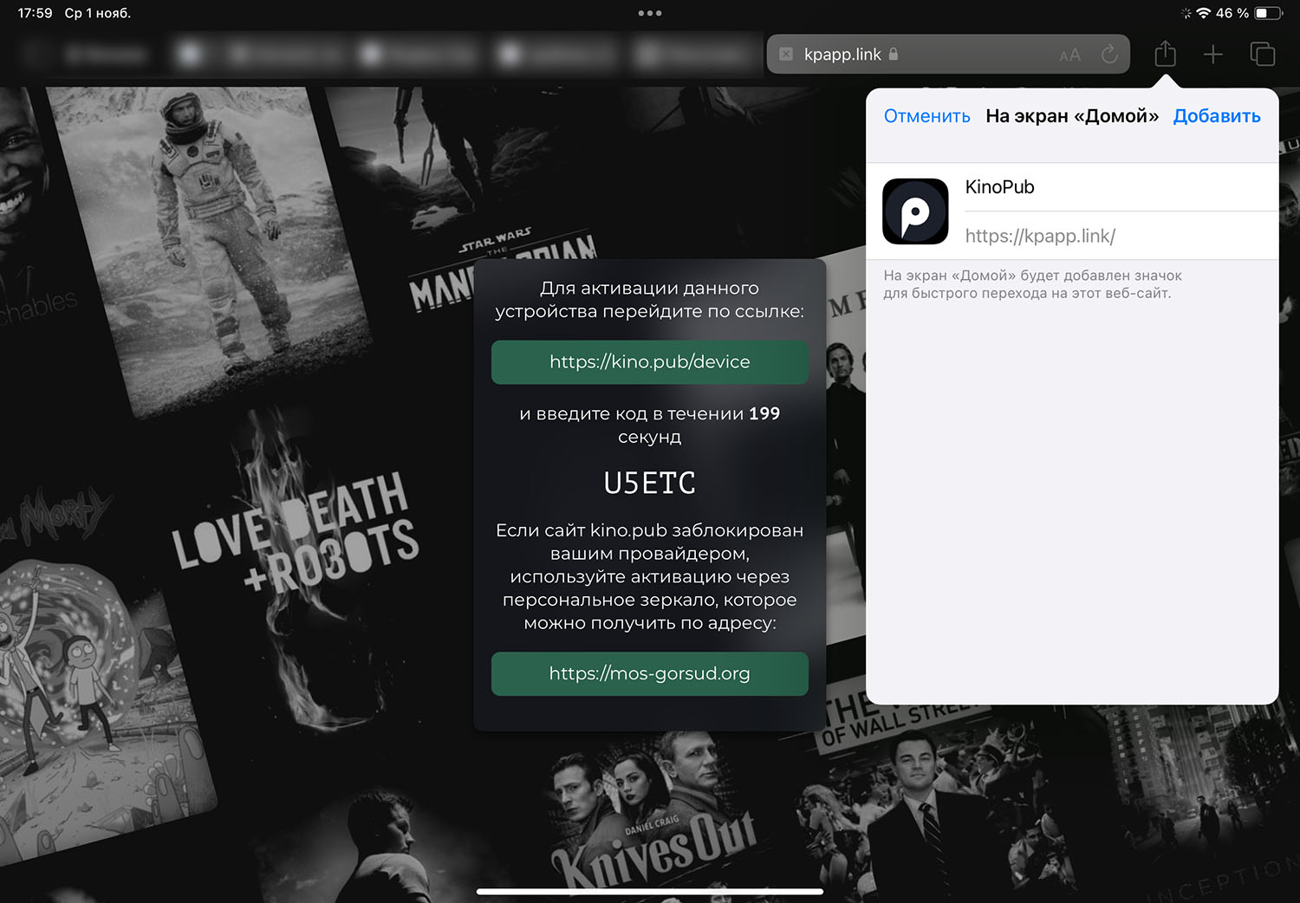
Task: Click the kpapp.link address bar
Action: 948,54
